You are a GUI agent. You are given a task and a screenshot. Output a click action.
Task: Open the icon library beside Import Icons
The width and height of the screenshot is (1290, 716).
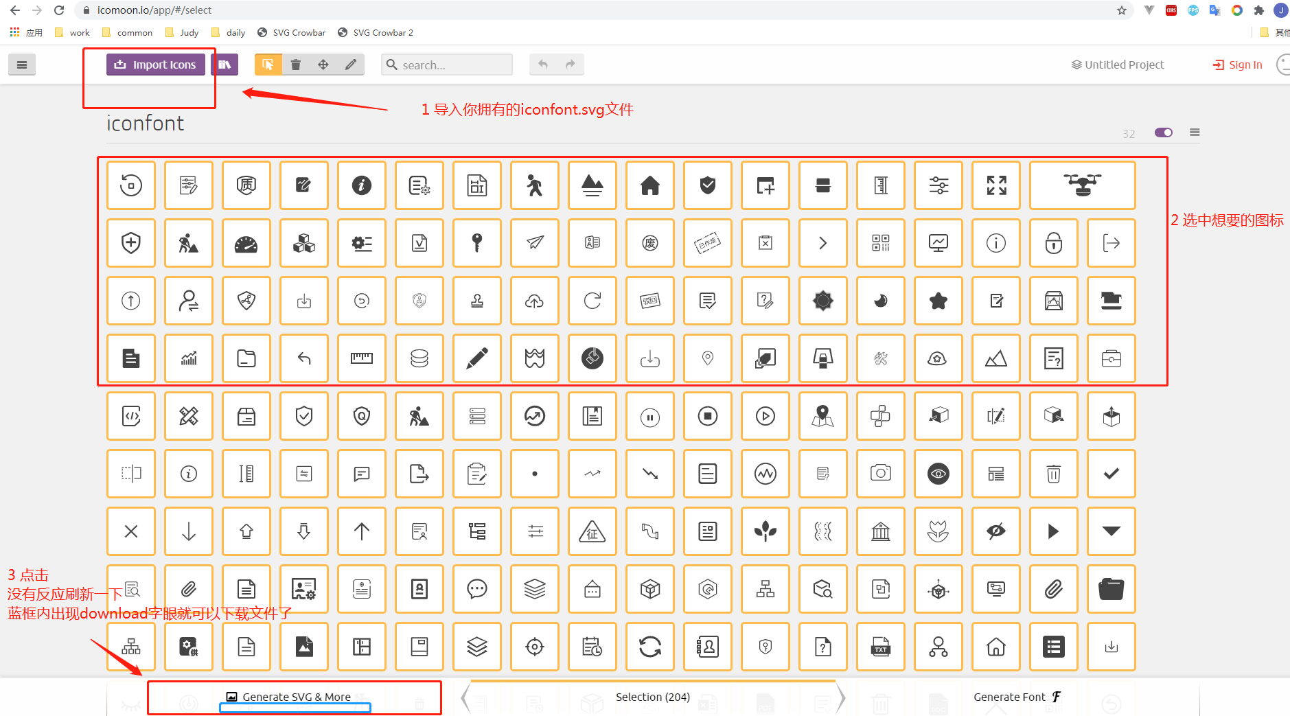pyautogui.click(x=224, y=64)
